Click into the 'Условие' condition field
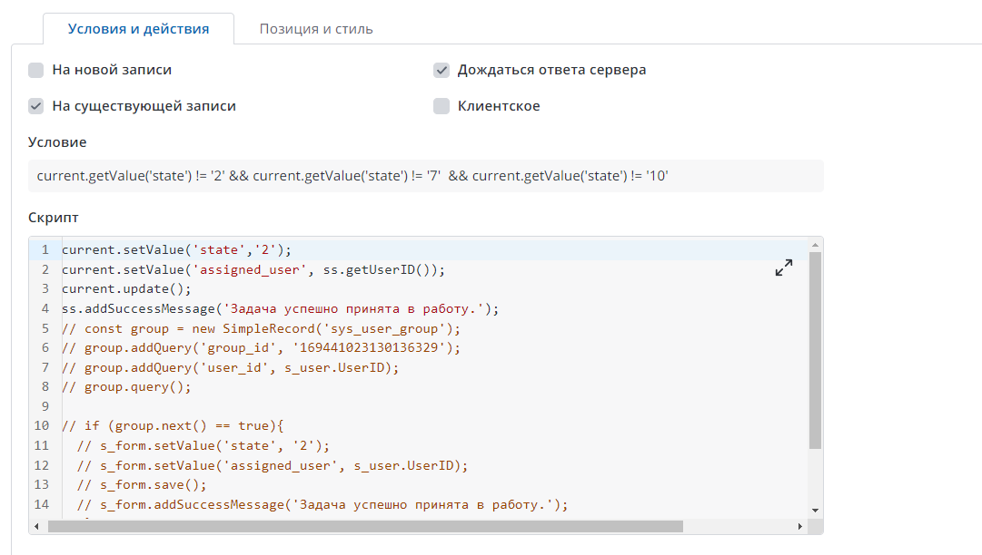The image size is (982, 555). pos(425,176)
